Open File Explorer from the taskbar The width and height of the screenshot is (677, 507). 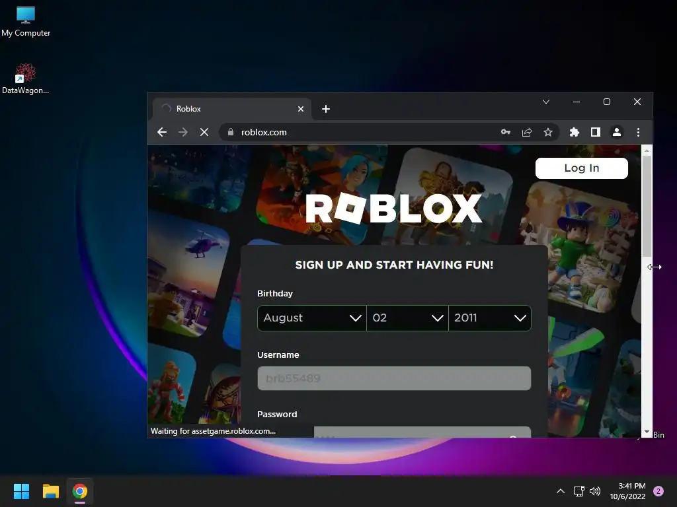(x=50, y=491)
